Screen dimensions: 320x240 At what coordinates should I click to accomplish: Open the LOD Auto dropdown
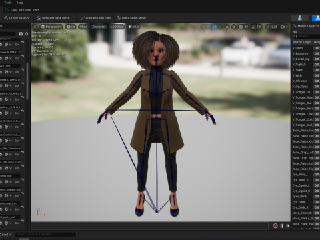coord(117,27)
